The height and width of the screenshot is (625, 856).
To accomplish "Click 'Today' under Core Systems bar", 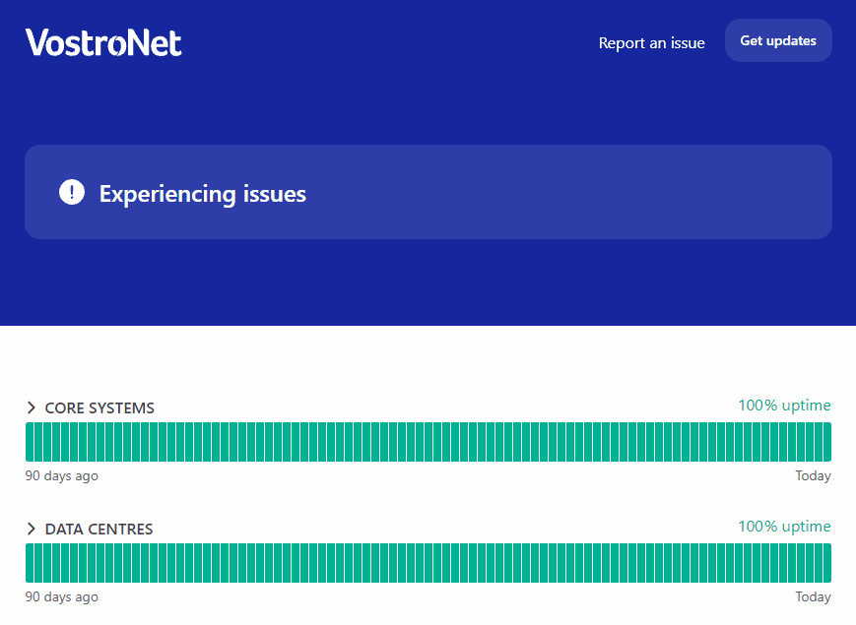I will tap(813, 476).
